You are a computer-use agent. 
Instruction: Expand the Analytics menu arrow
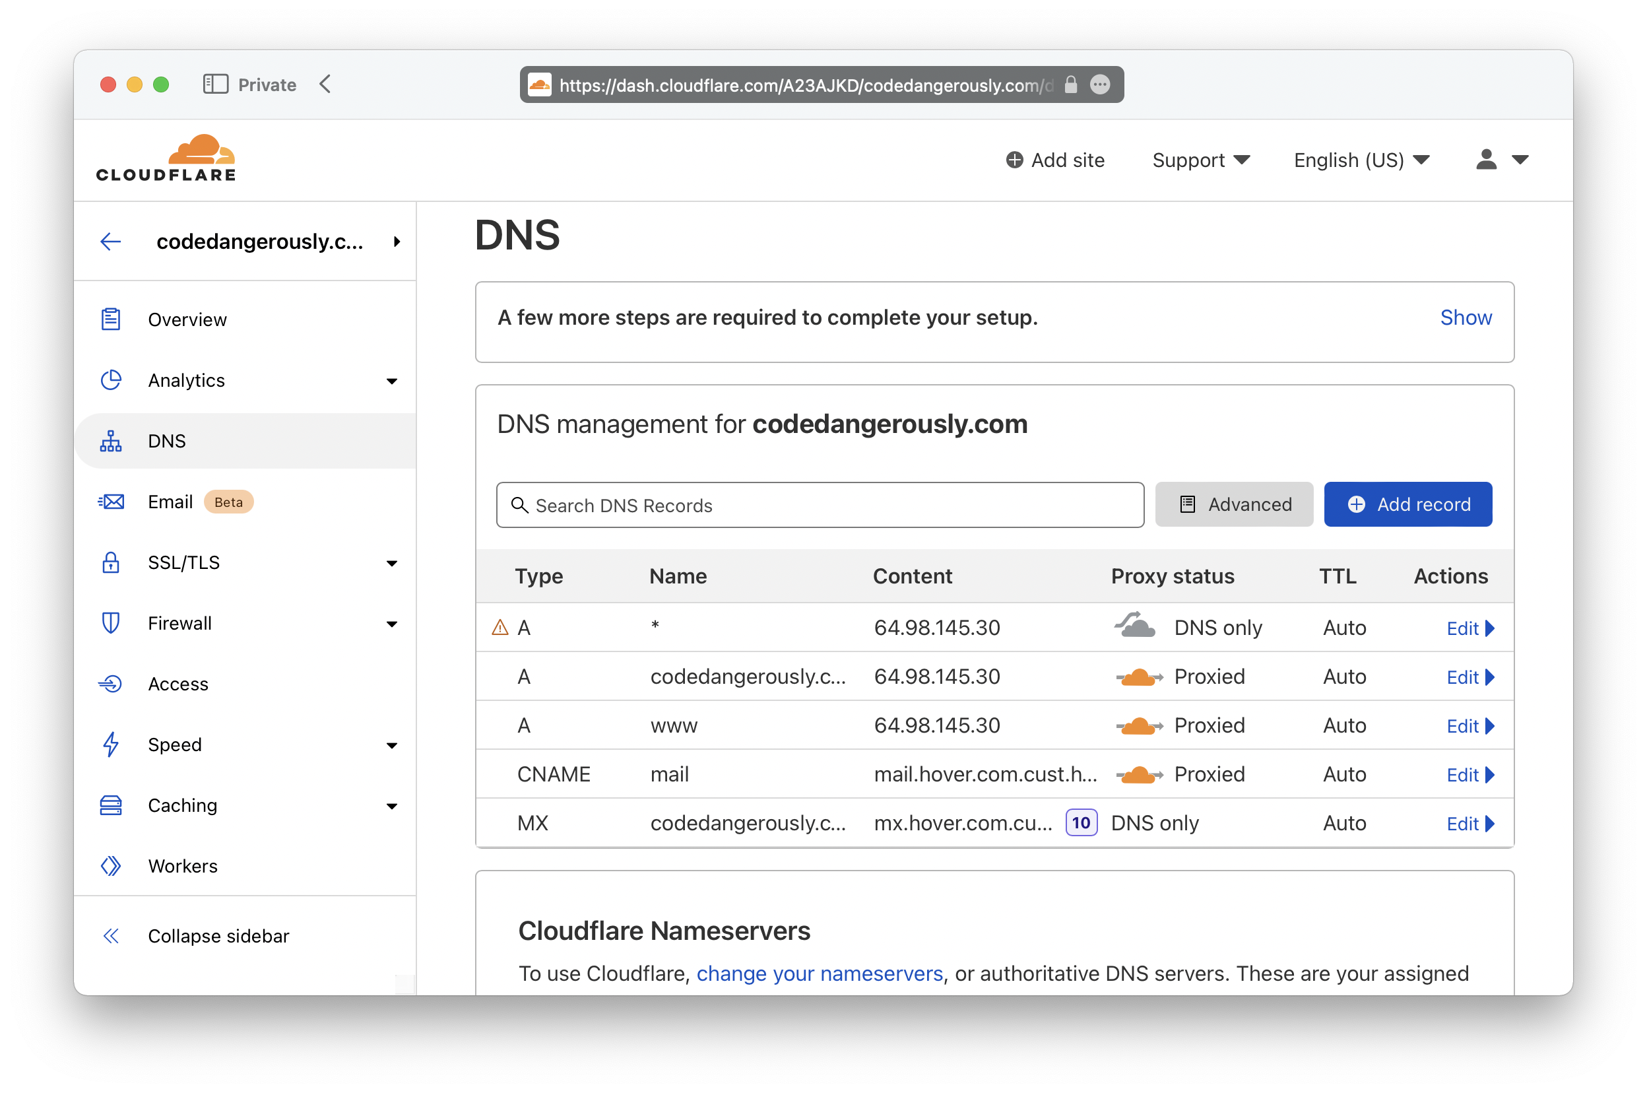[x=391, y=381]
